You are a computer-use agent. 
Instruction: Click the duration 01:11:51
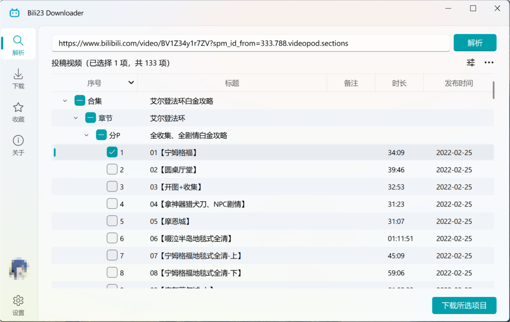click(400, 239)
